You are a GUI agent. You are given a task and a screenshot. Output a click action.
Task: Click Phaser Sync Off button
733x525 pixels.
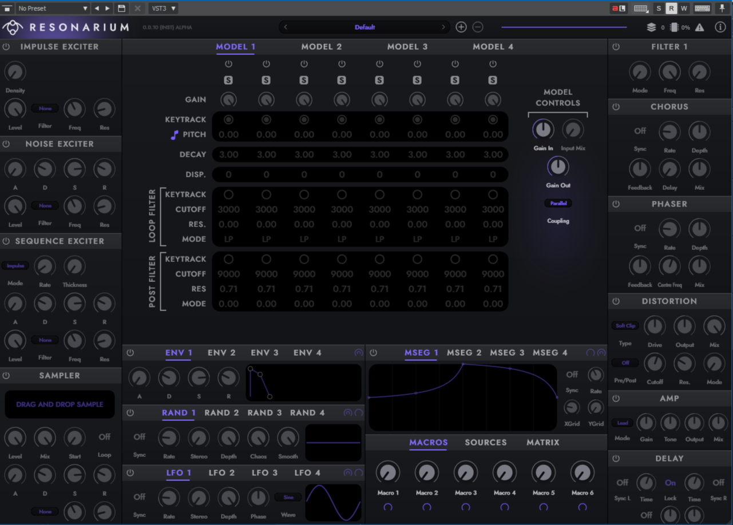coord(640,228)
